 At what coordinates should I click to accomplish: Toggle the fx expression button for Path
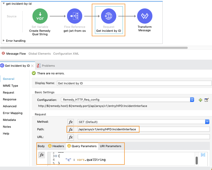click(71, 130)
